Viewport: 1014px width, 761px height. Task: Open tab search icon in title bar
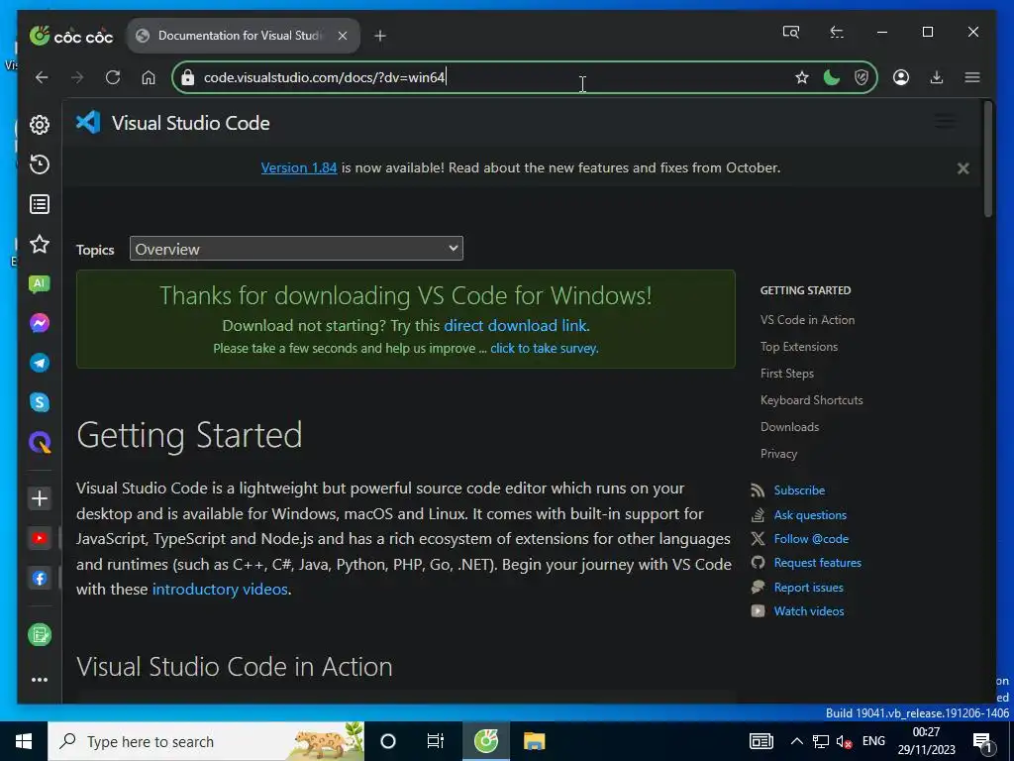point(791,32)
